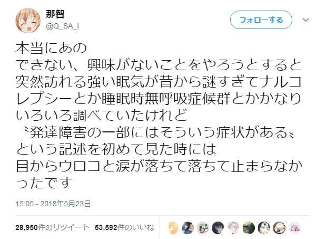This screenshot has height=239, width=326.
Task: Select the fourth dark-haired liker avatar
Action: click(x=218, y=227)
